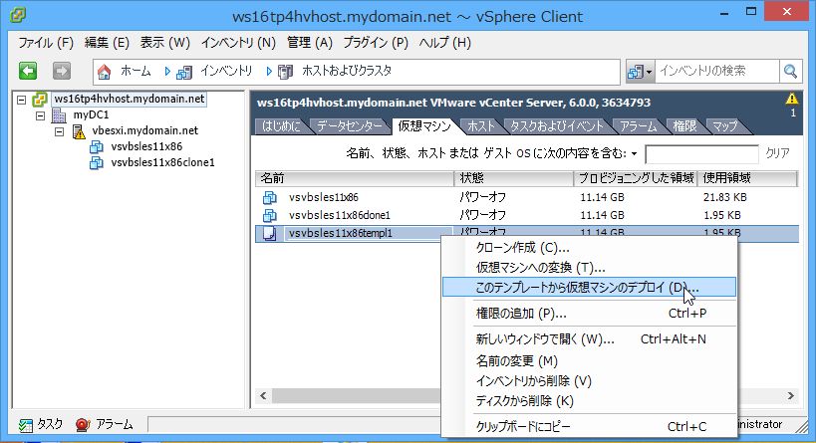This screenshot has height=443, width=816.
Task: Open the インベントリ (N) menu
Action: pos(238,43)
